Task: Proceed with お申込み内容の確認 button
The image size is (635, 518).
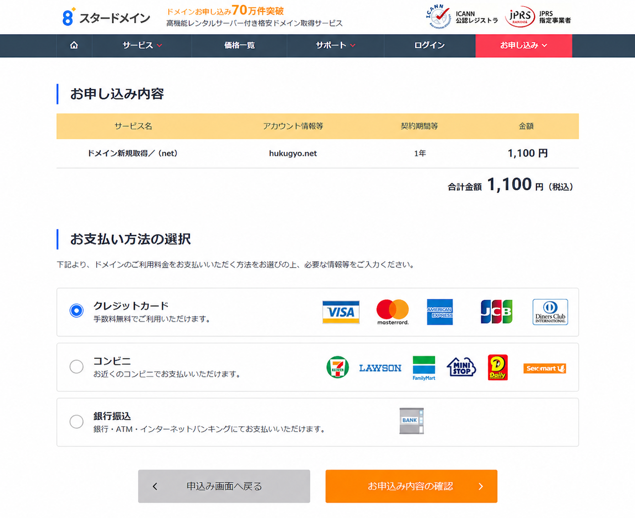Action: 411,486
